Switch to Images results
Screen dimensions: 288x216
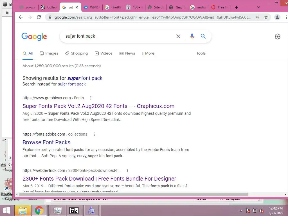[49, 53]
